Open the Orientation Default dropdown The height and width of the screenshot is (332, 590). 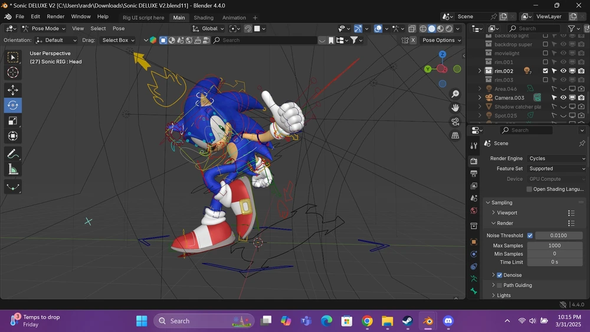[x=55, y=40]
